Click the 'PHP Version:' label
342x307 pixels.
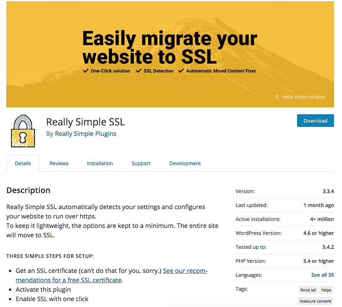pyautogui.click(x=251, y=261)
